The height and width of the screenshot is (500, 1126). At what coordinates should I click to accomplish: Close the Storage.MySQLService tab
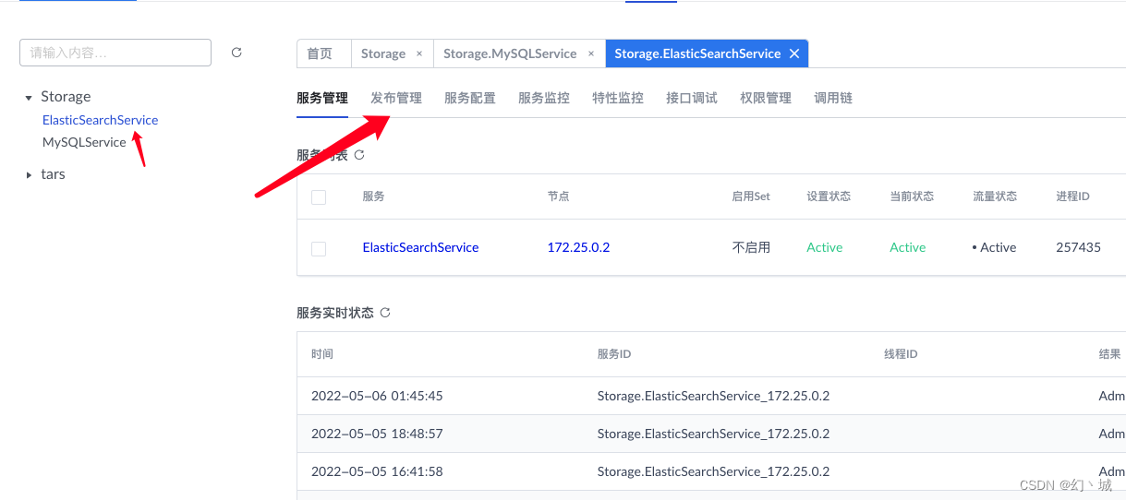(x=591, y=54)
